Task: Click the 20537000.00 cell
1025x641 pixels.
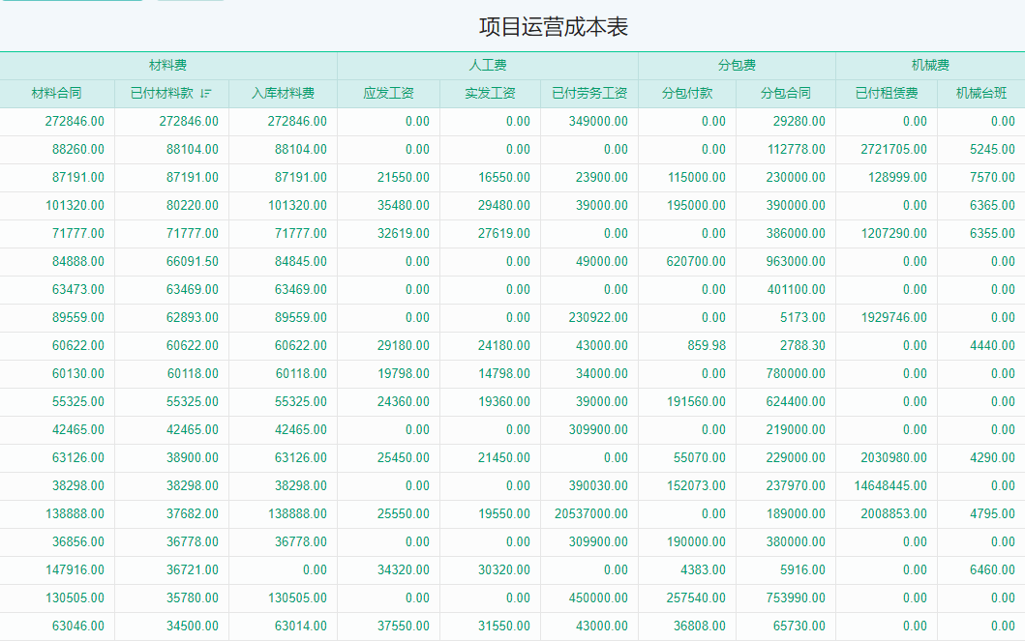Action: [x=591, y=514]
